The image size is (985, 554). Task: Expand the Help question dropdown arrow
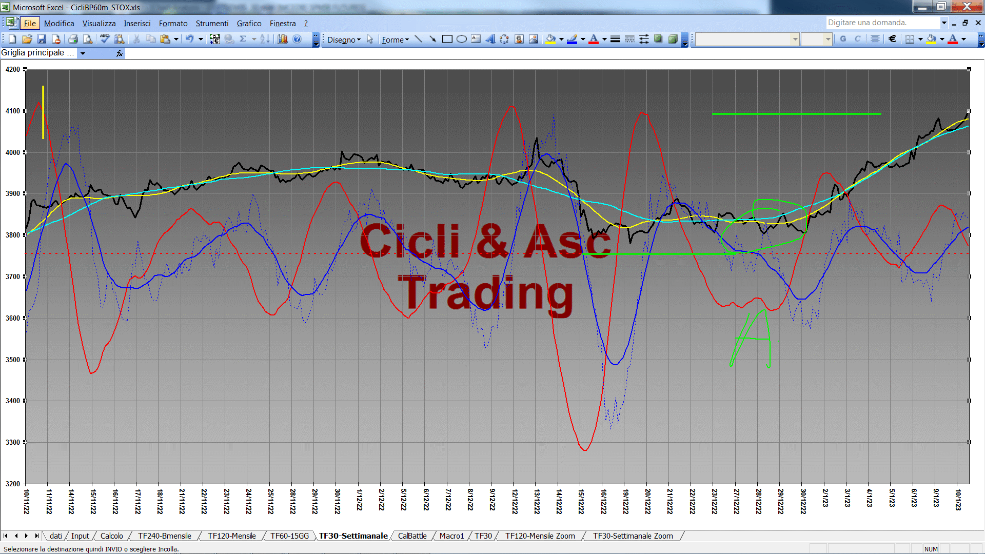[944, 23]
